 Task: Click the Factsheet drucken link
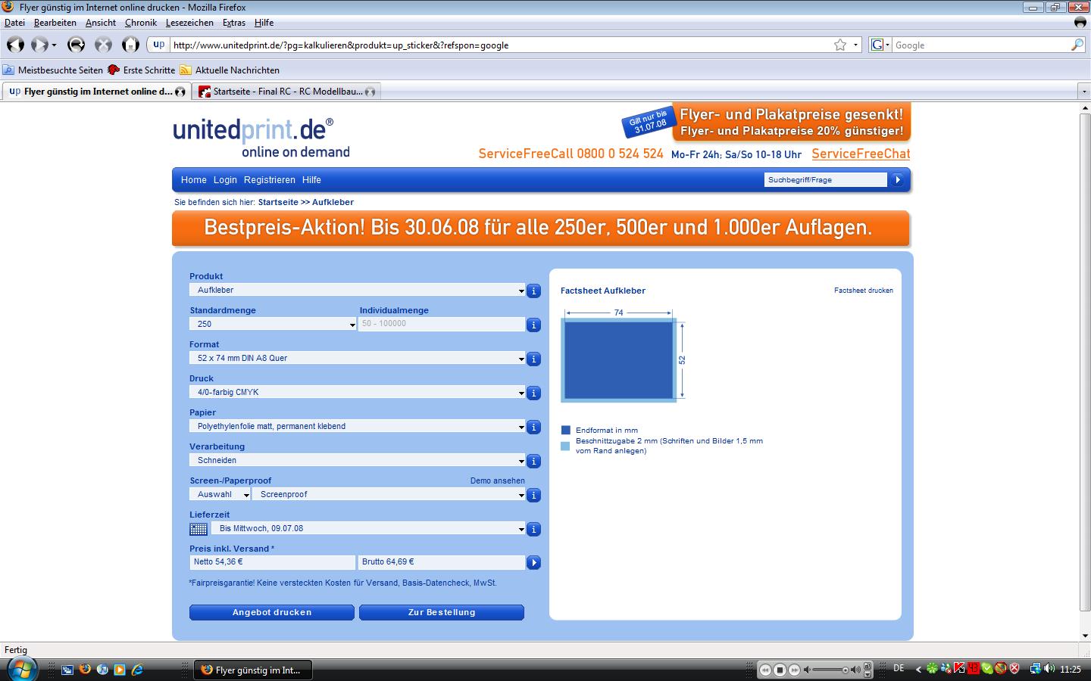863,291
